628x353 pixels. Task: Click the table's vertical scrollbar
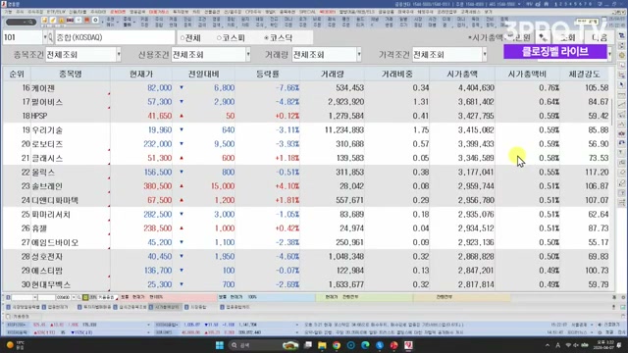612,112
